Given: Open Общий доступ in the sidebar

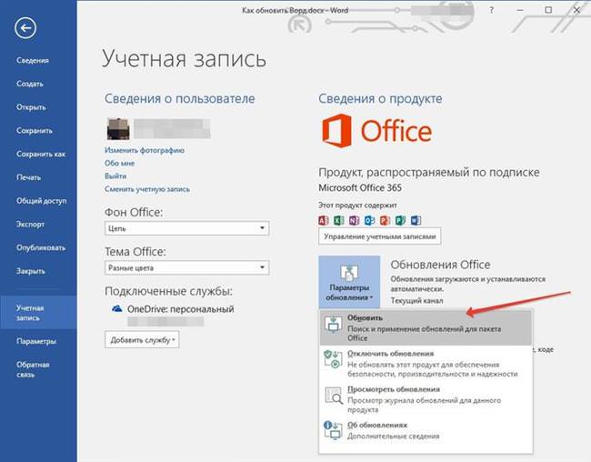Looking at the screenshot, I should (42, 201).
